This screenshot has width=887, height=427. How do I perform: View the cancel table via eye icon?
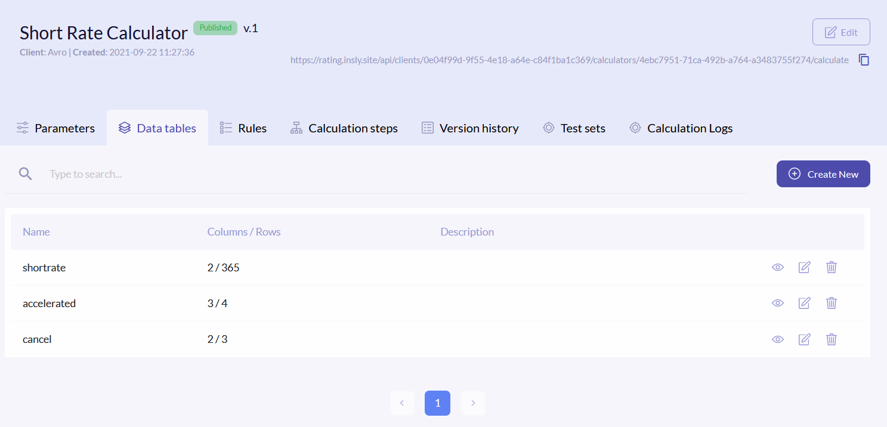pyautogui.click(x=777, y=339)
